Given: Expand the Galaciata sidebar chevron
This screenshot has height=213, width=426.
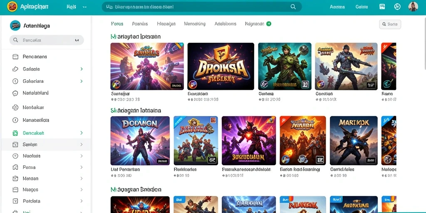Looking at the screenshot, I should [81, 81].
